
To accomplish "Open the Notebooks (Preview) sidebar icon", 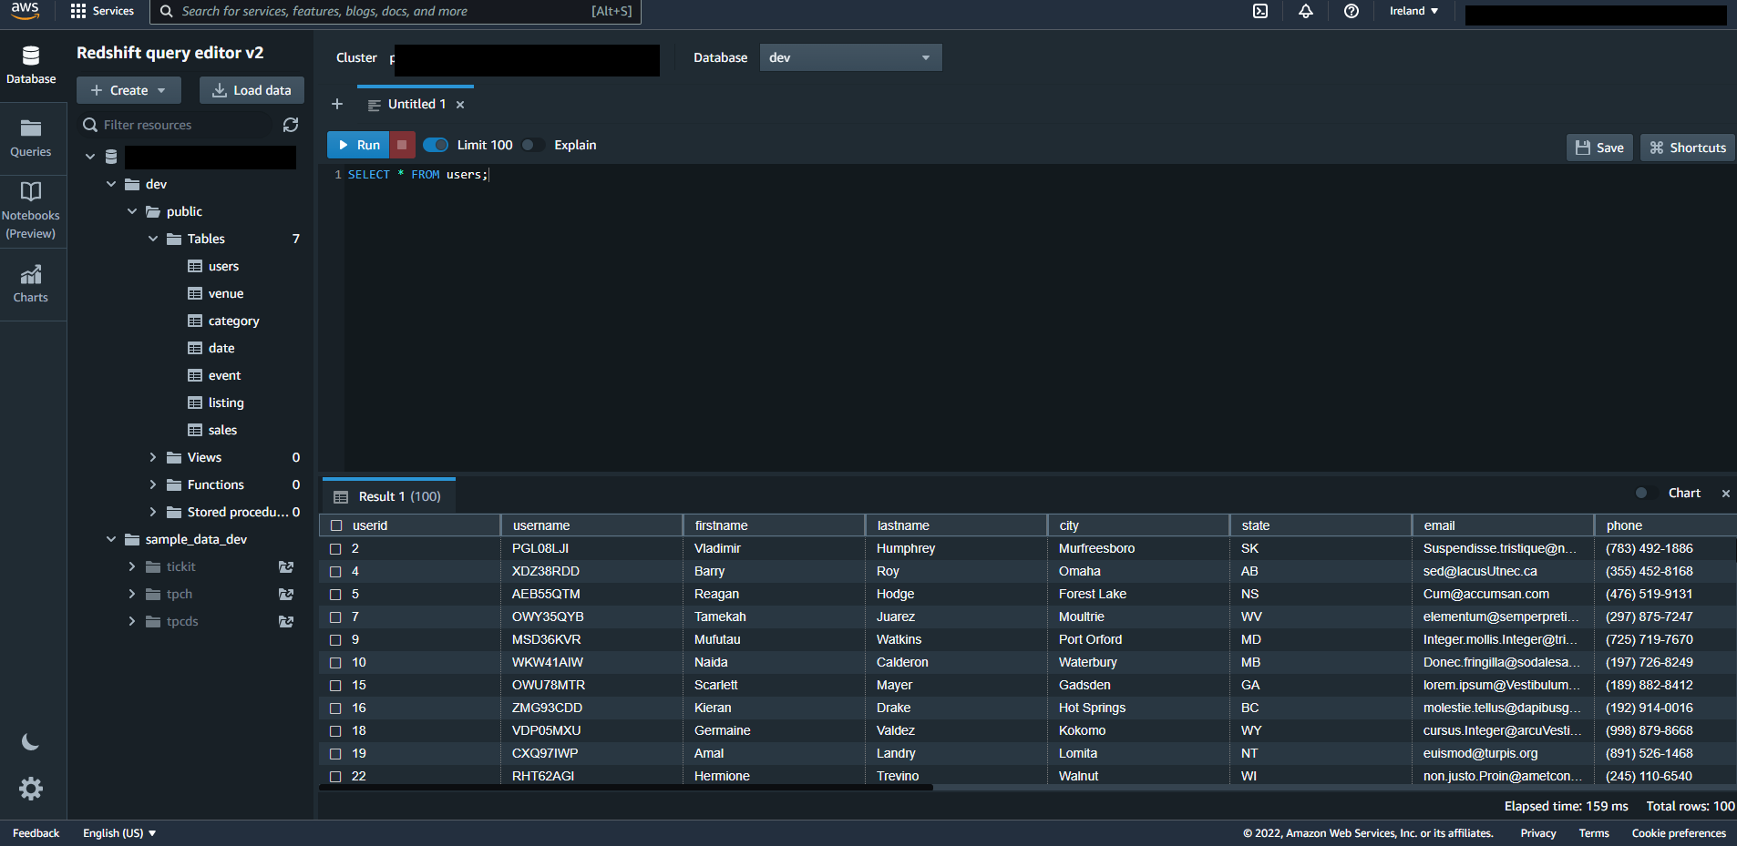I will point(31,211).
